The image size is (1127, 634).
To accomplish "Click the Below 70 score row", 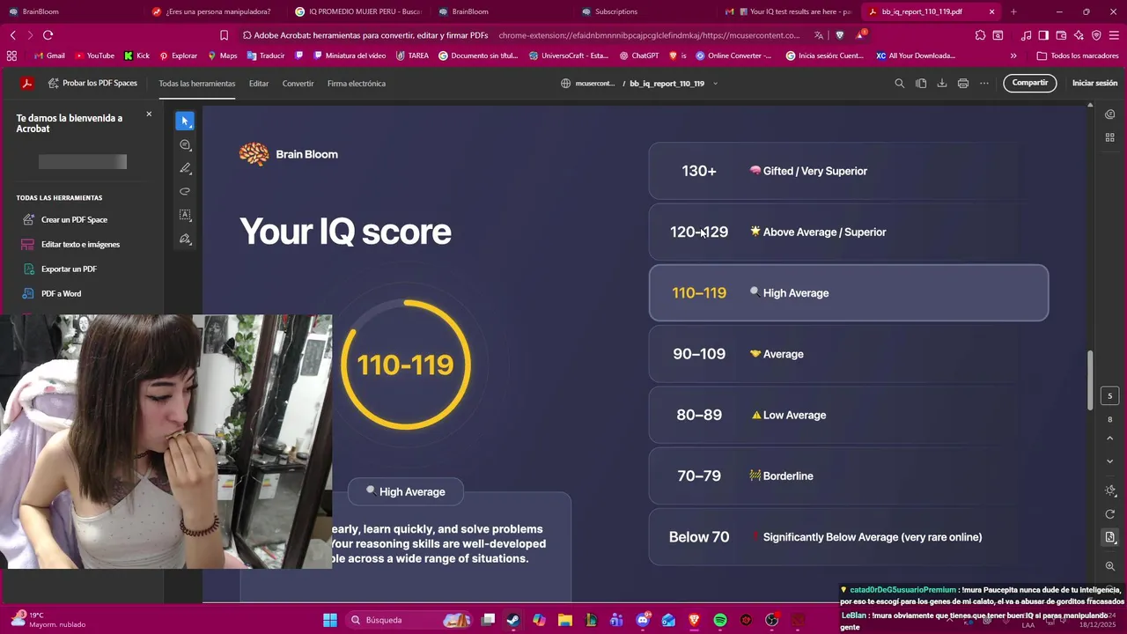I will pyautogui.click(x=849, y=537).
